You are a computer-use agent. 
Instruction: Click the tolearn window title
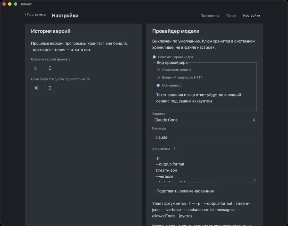pyautogui.click(x=27, y=4)
